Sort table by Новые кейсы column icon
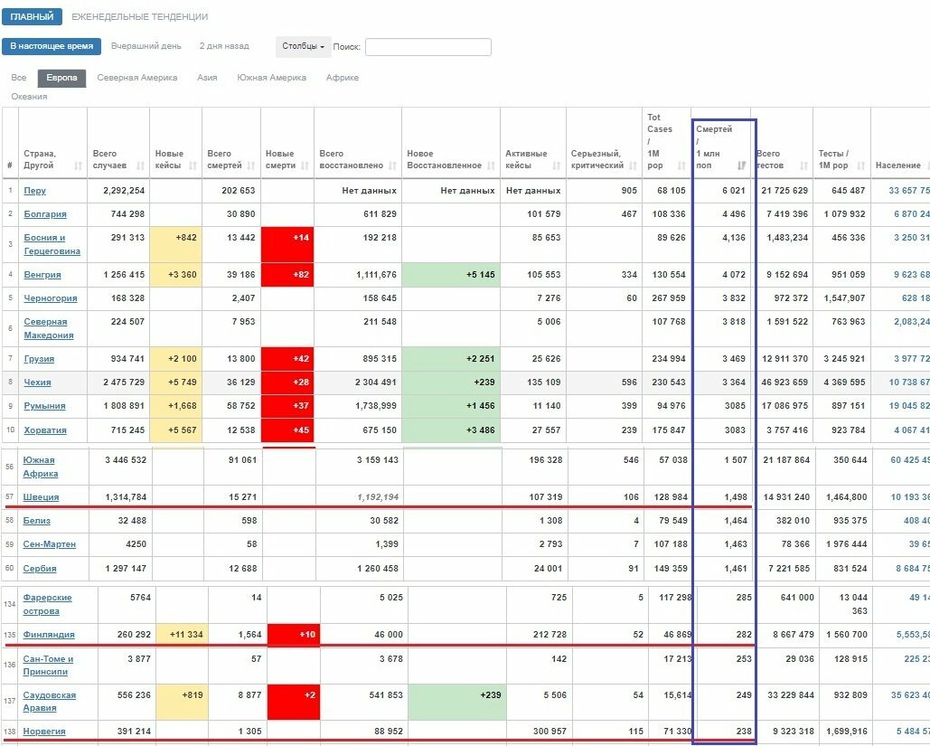The image size is (930, 746). click(x=193, y=166)
